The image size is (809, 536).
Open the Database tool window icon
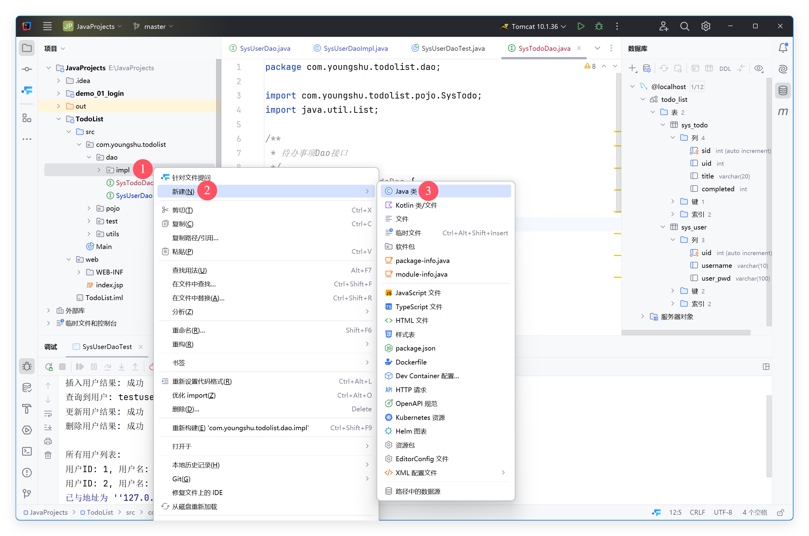[x=783, y=91]
